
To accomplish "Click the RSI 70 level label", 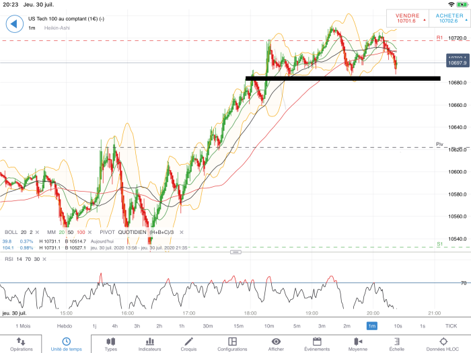I will pos(464,283).
